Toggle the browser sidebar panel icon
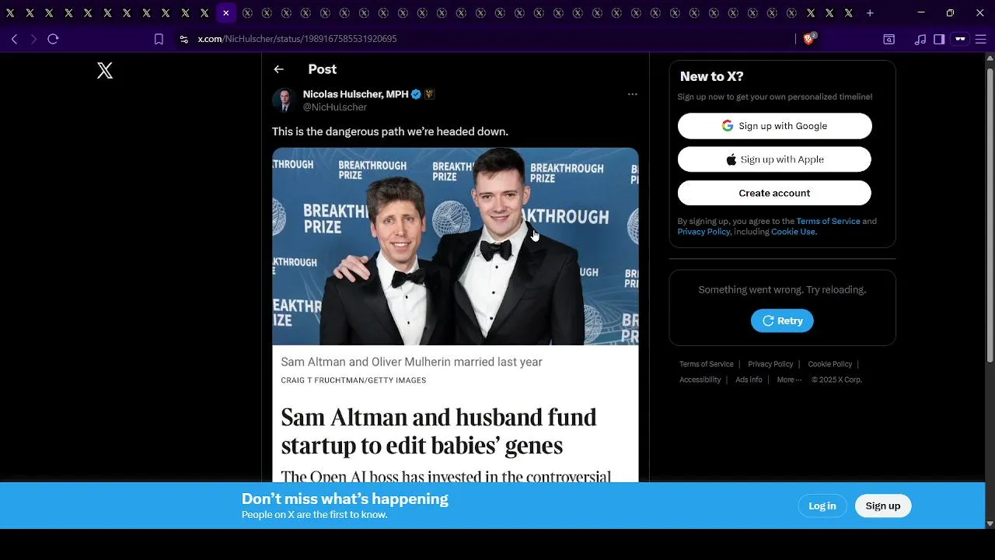This screenshot has height=560, width=995. [939, 39]
